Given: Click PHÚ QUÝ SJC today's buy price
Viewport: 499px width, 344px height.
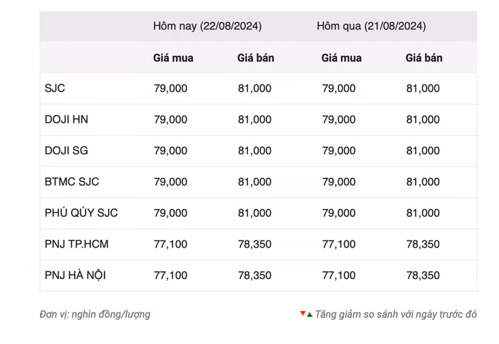Looking at the screenshot, I should 170,213.
